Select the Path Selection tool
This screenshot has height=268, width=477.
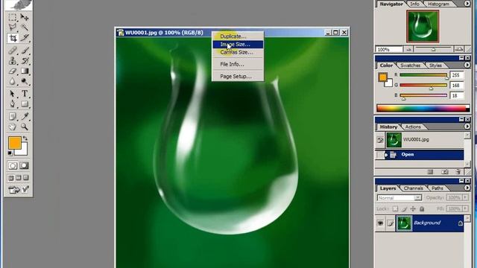[13, 94]
